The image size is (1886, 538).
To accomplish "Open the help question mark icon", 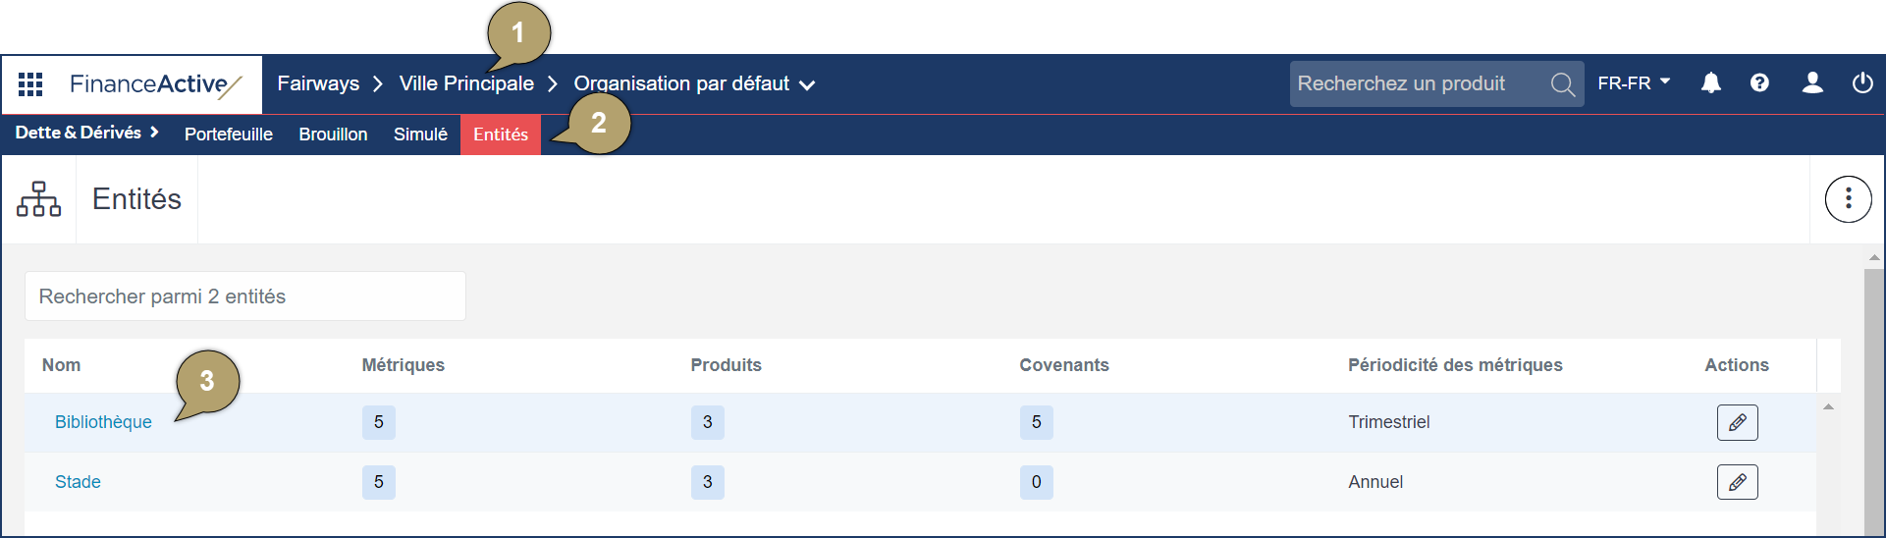I will tap(1759, 83).
